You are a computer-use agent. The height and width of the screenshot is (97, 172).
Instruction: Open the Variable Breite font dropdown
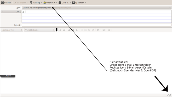(x=39, y=30)
